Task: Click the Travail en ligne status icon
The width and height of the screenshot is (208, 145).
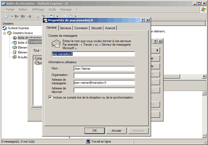Action: tap(88, 141)
